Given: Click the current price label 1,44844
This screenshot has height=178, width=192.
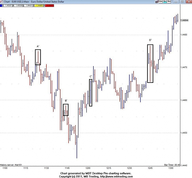Looking at the screenshot, I should point(184,20).
